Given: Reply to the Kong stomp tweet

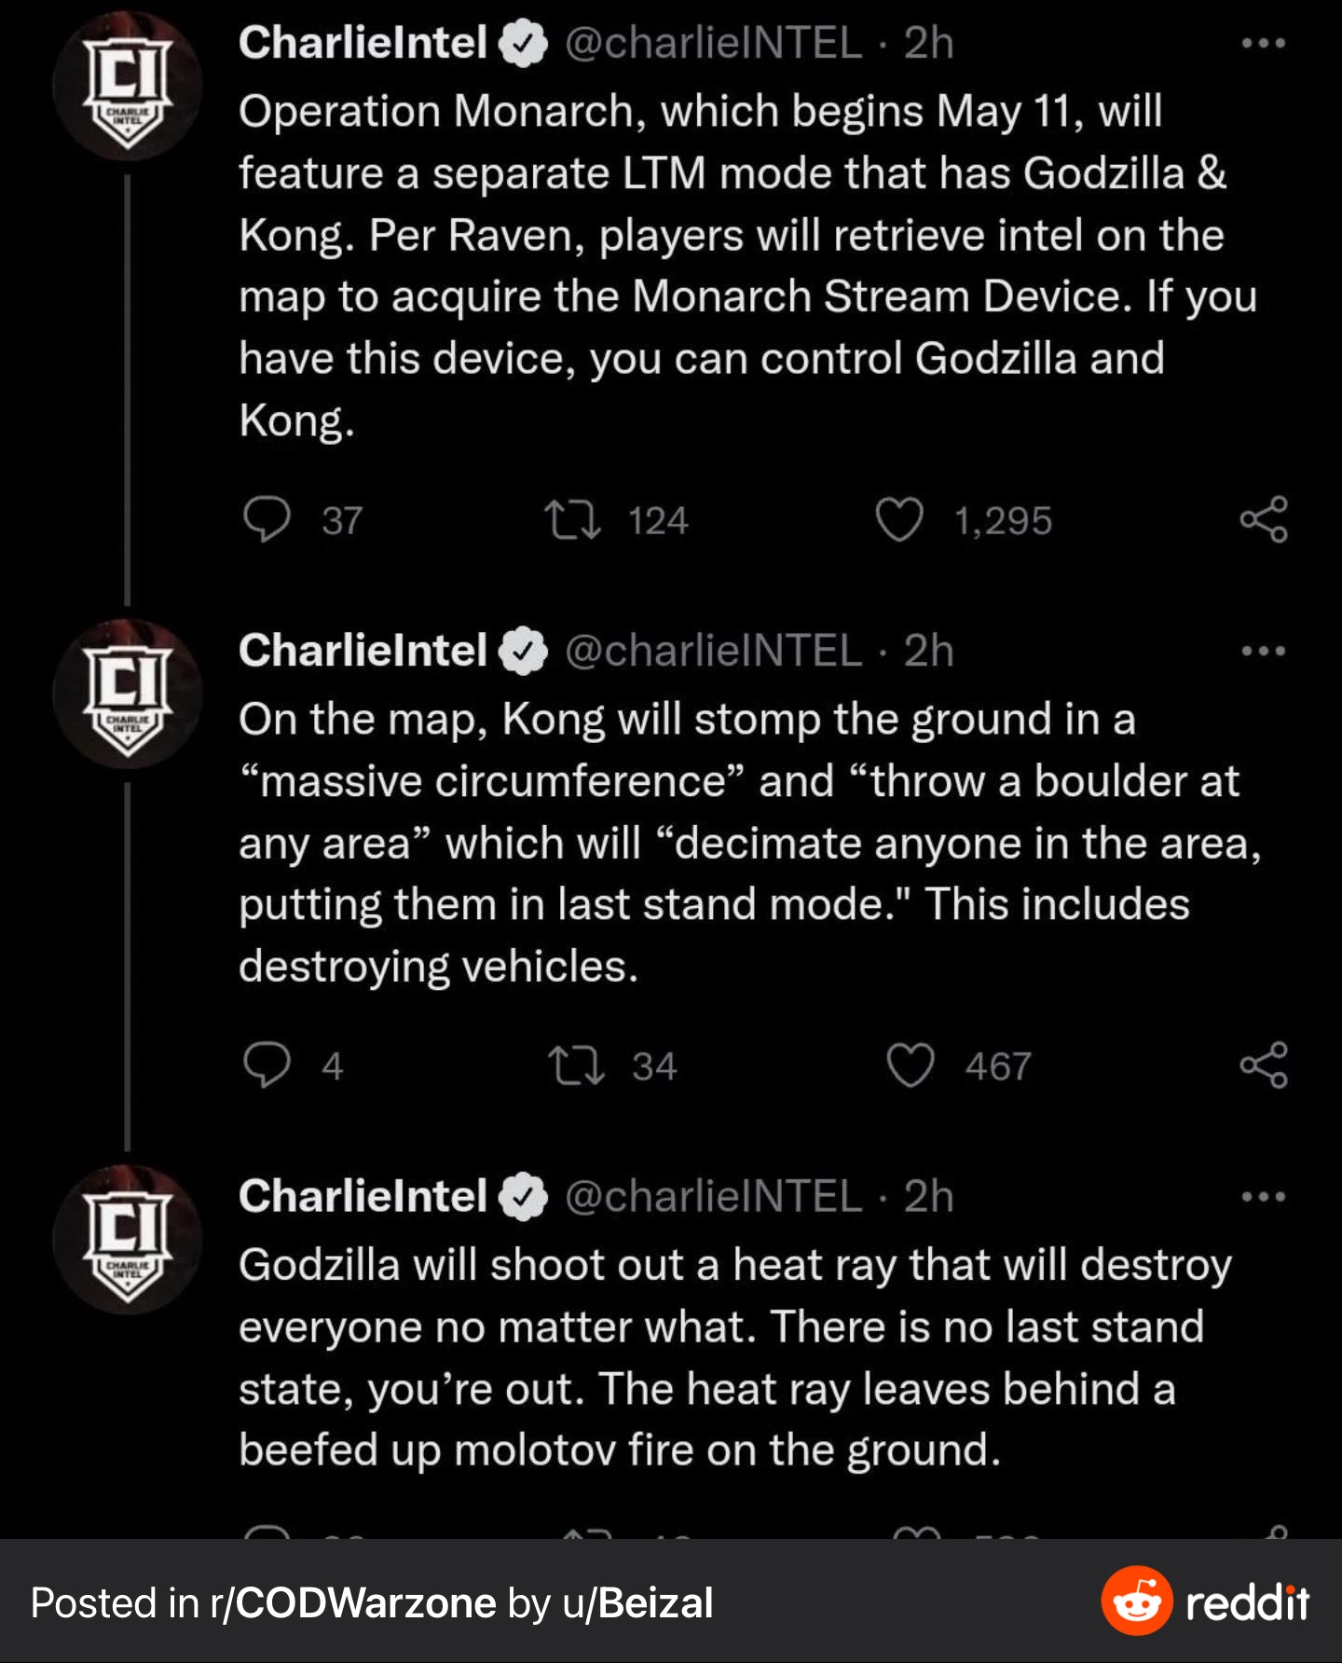Looking at the screenshot, I should click(x=267, y=1065).
